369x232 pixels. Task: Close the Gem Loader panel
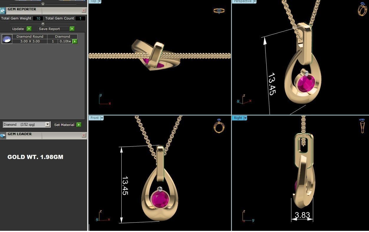(84, 135)
